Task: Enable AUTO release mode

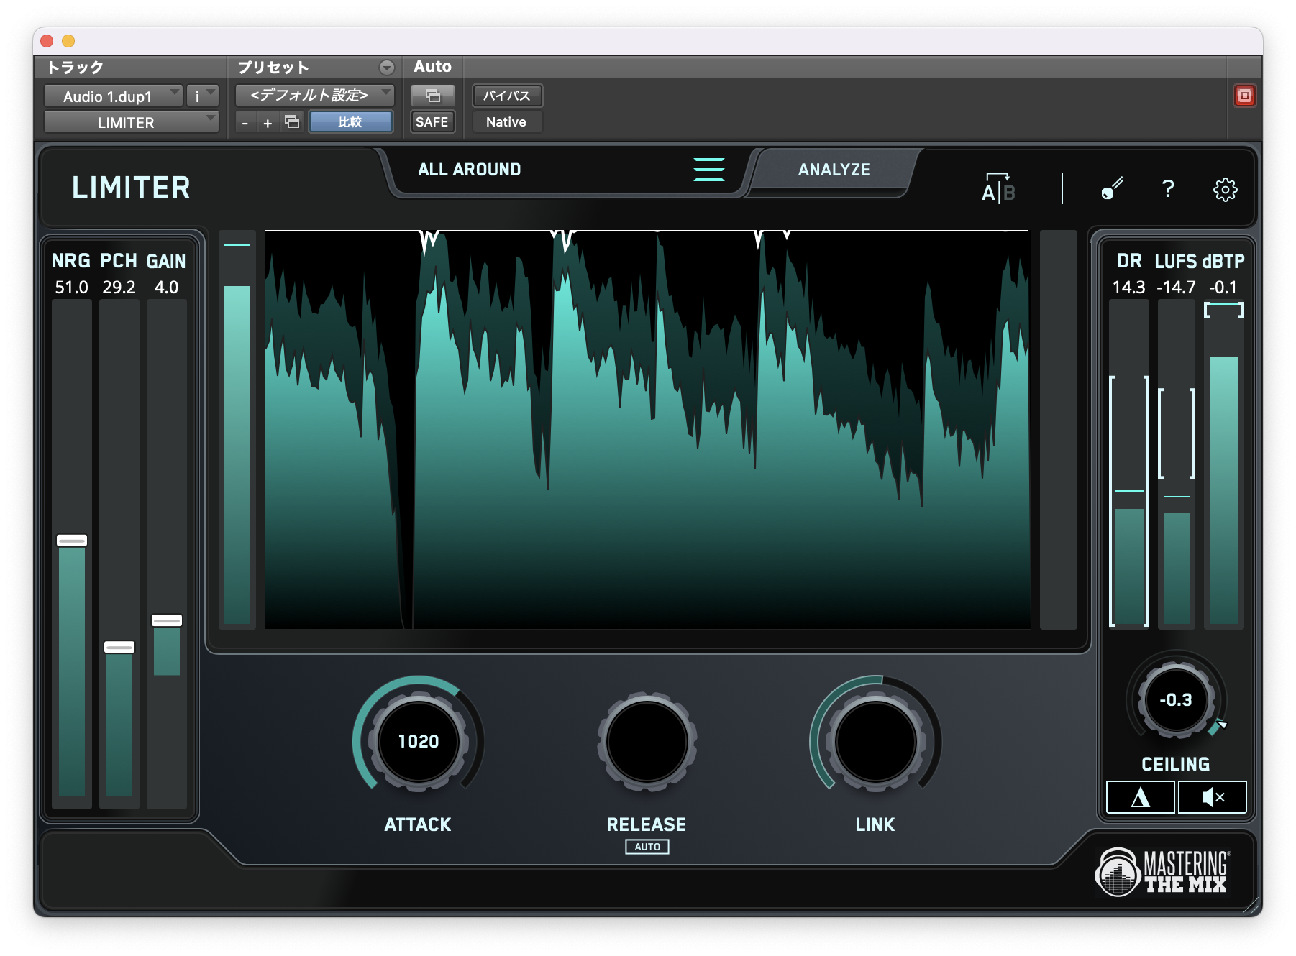Action: [647, 847]
